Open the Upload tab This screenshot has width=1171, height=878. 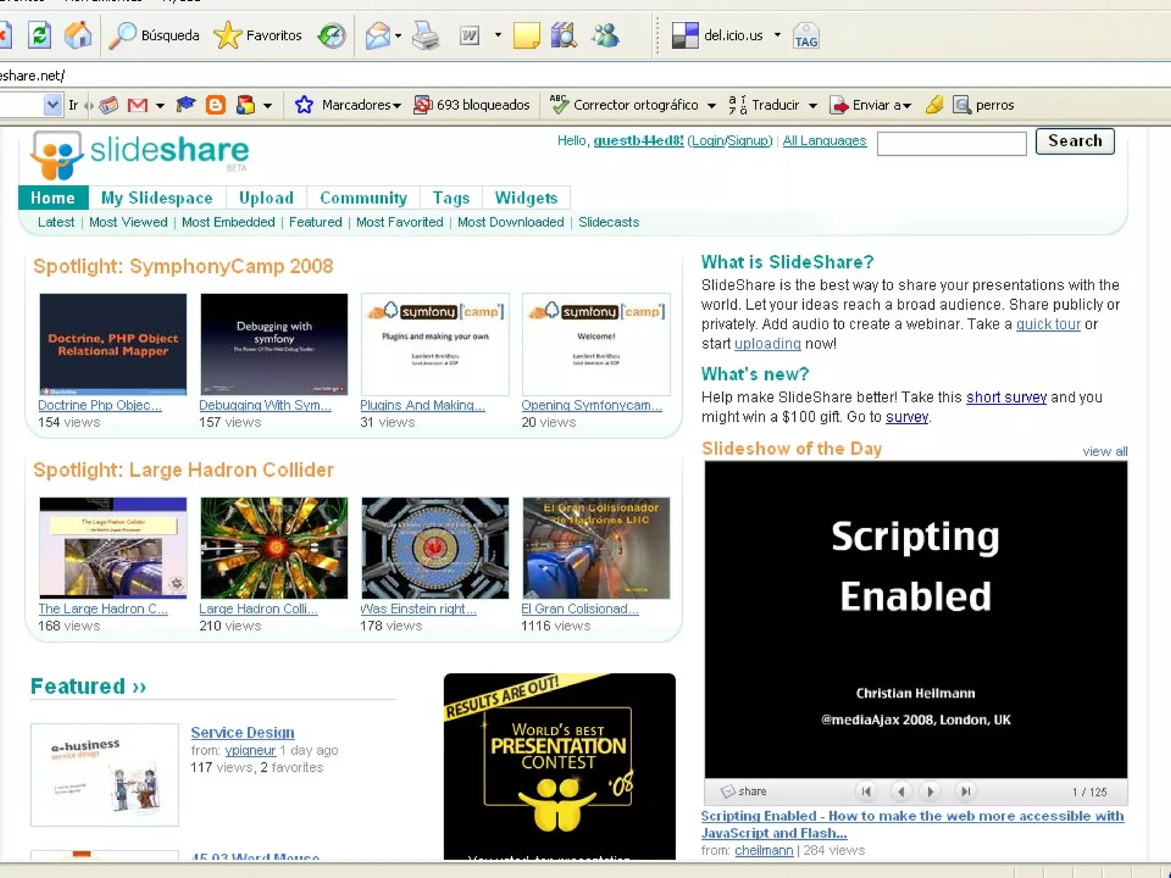coord(266,198)
